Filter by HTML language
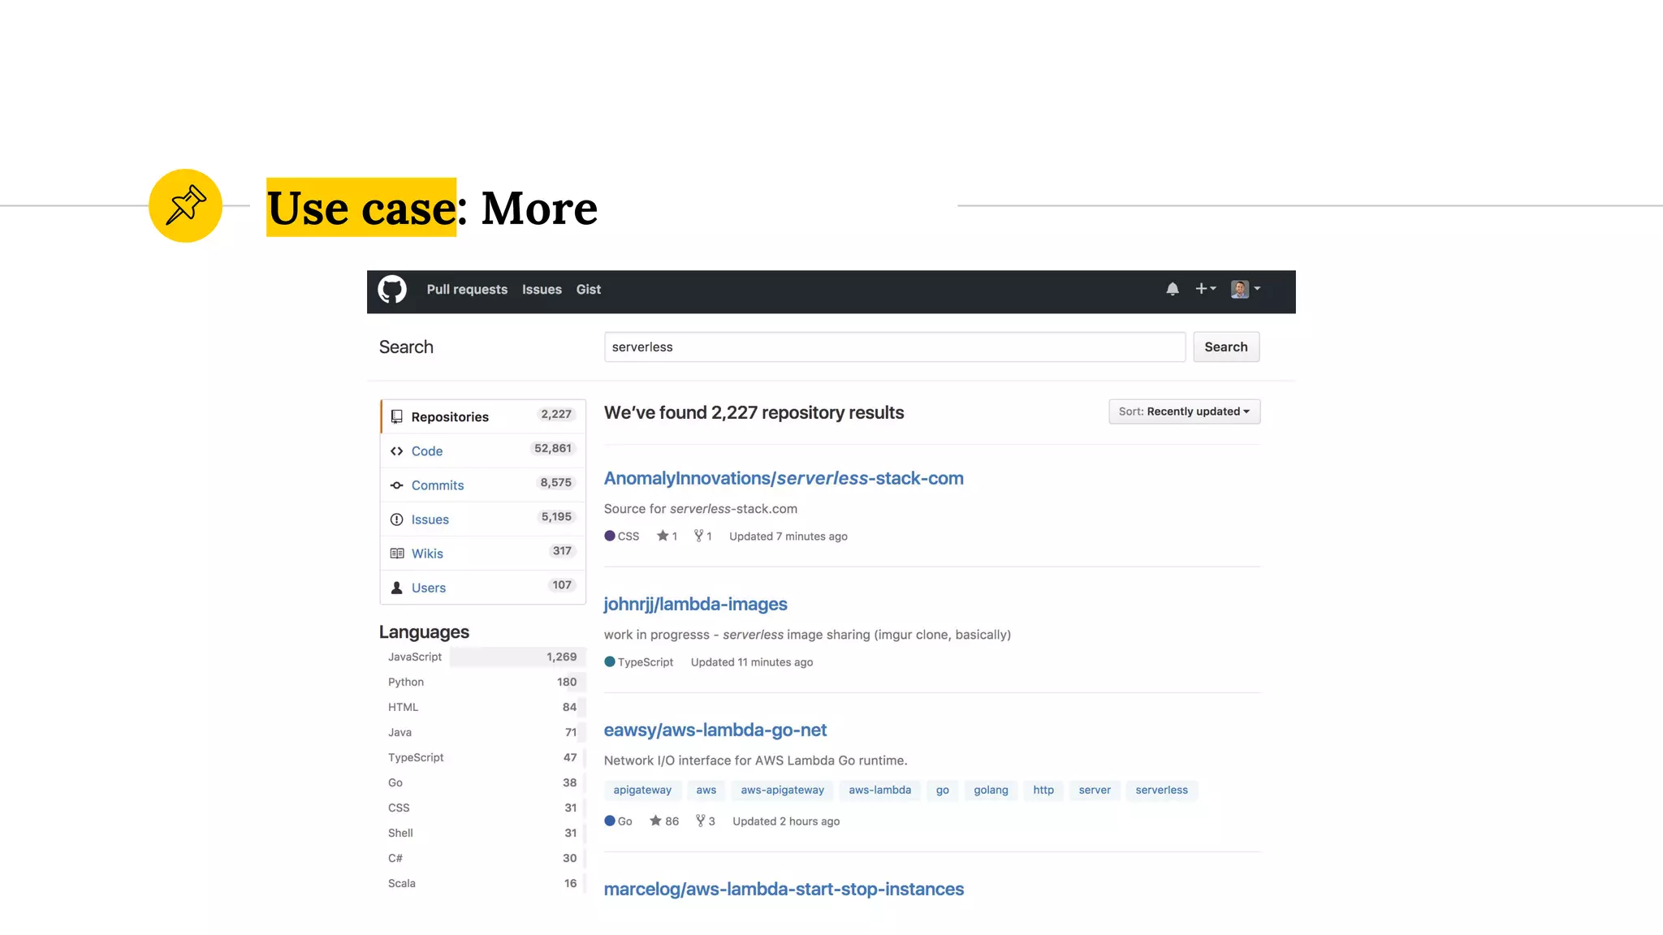Screen dimensions: 1663x935 pos(483,707)
